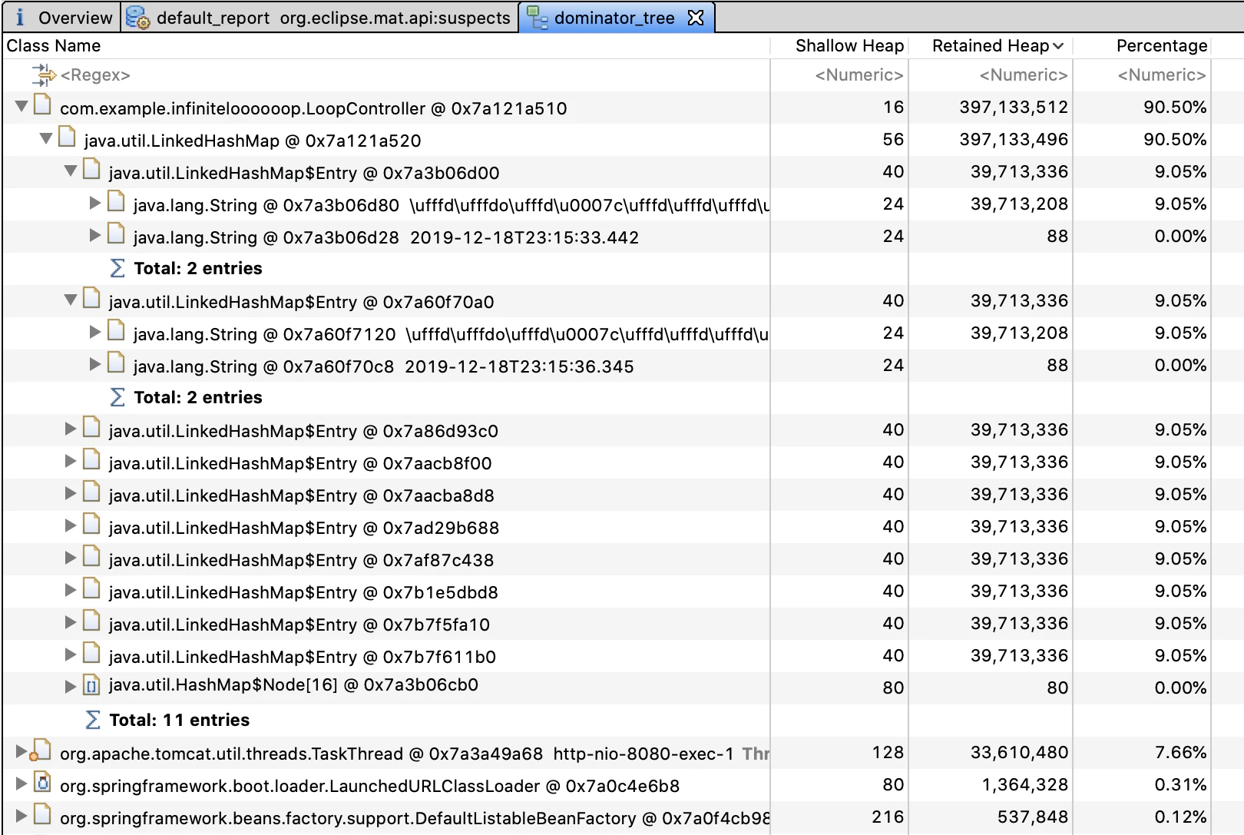
Task: Click the Overview tab info icon
Action: [x=20, y=17]
